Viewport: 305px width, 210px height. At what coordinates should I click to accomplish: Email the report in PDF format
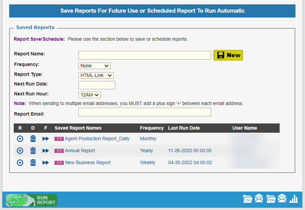click(282, 198)
